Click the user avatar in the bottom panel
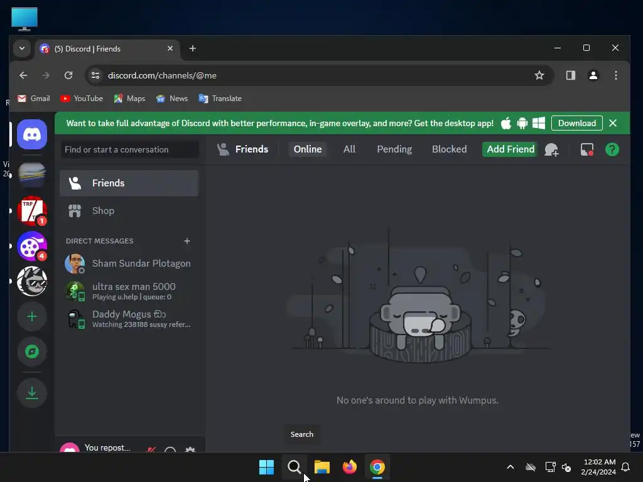Screen dimensions: 643x482 pos(70,447)
